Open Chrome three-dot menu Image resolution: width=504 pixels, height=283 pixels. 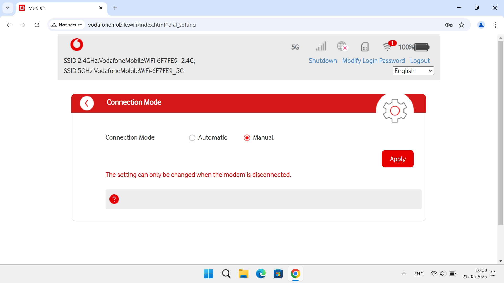pos(495,25)
